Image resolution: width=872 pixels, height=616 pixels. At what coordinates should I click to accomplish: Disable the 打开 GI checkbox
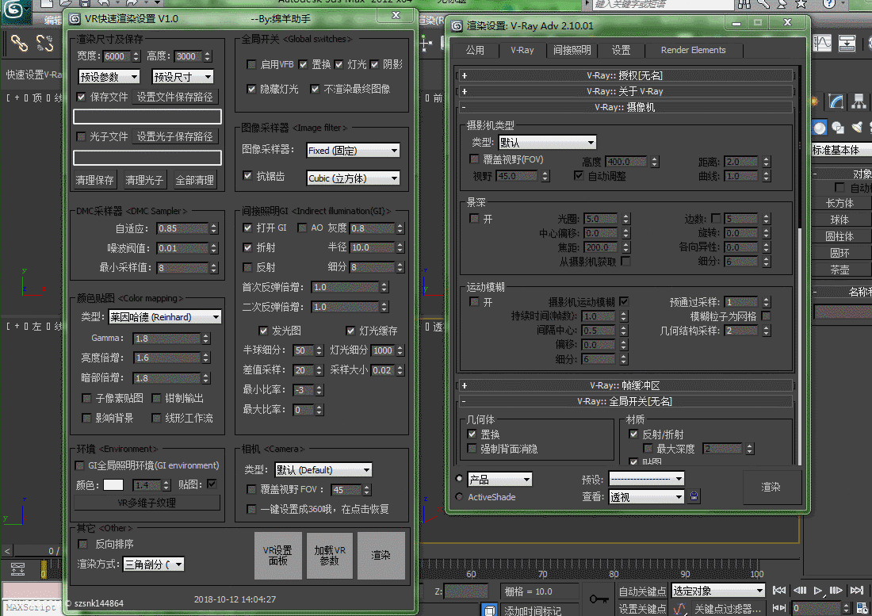pos(248,228)
